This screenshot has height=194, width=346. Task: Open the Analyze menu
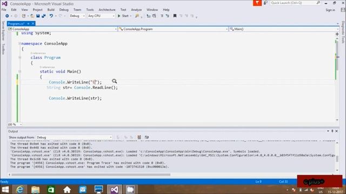136,10
